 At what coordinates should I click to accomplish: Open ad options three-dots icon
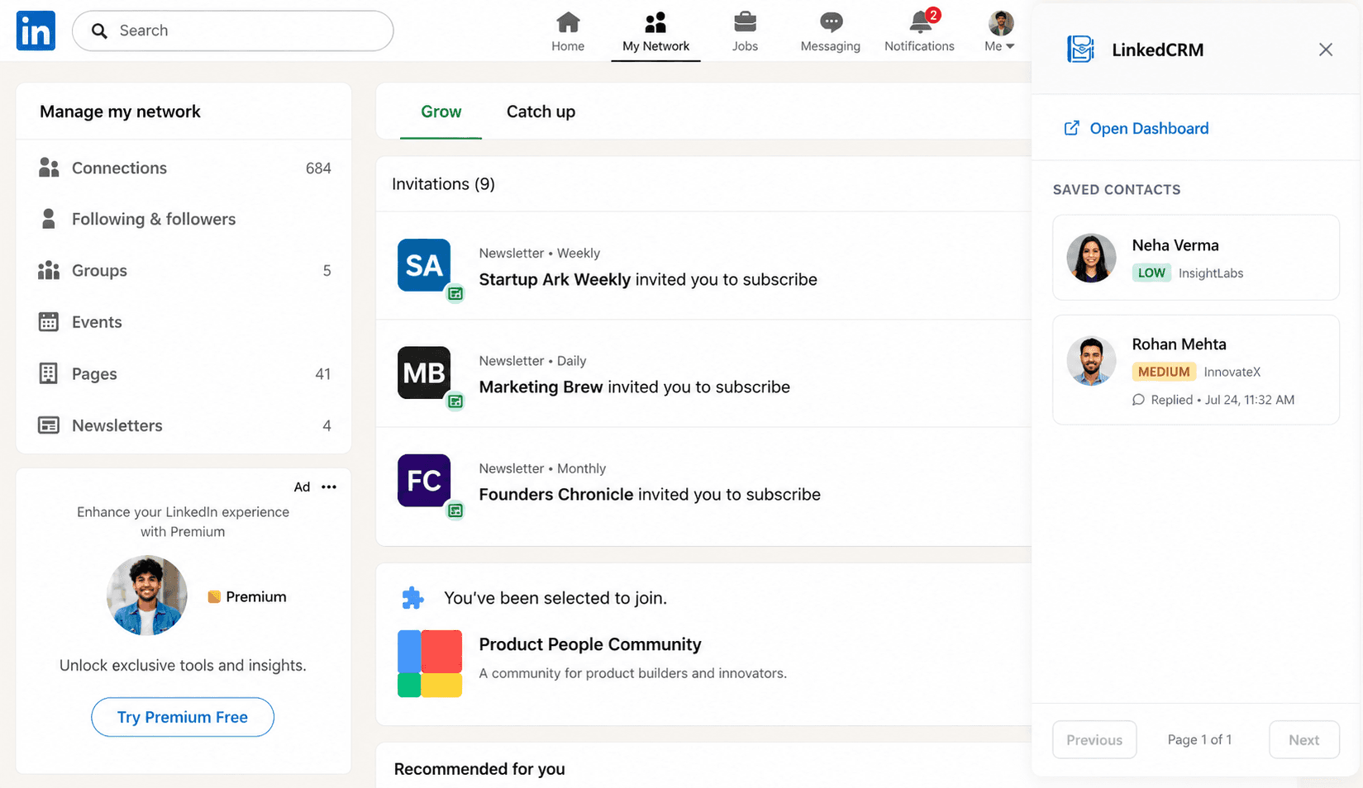tap(329, 487)
